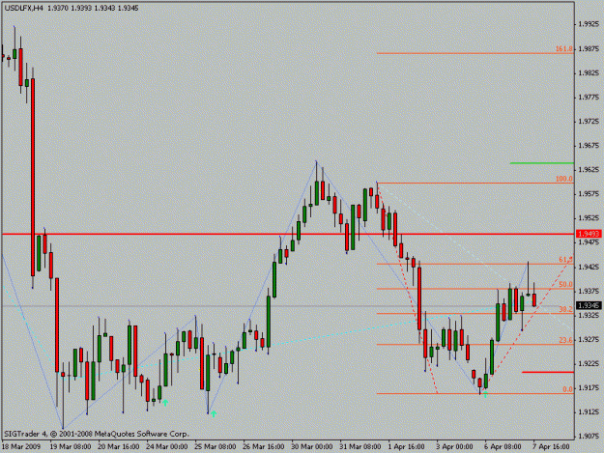
Task: Click the 20 Mar 16:00 time label
Action: [118, 446]
